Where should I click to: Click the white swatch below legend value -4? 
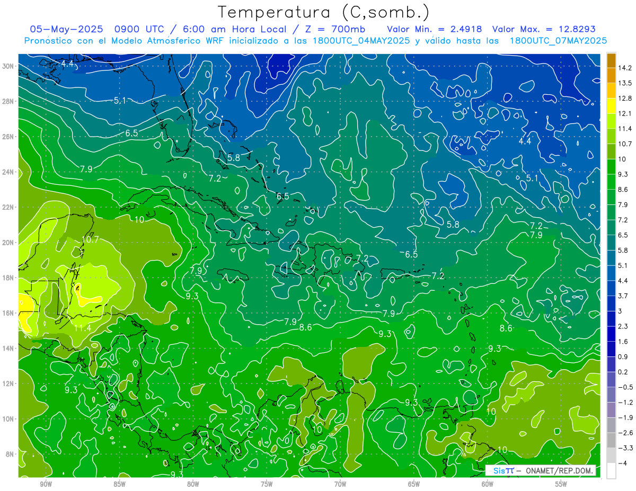point(611,470)
